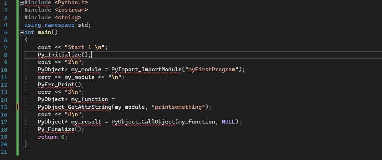Click line number 21 in the gutter
The height and width of the screenshot is (160, 382).
click(4, 152)
